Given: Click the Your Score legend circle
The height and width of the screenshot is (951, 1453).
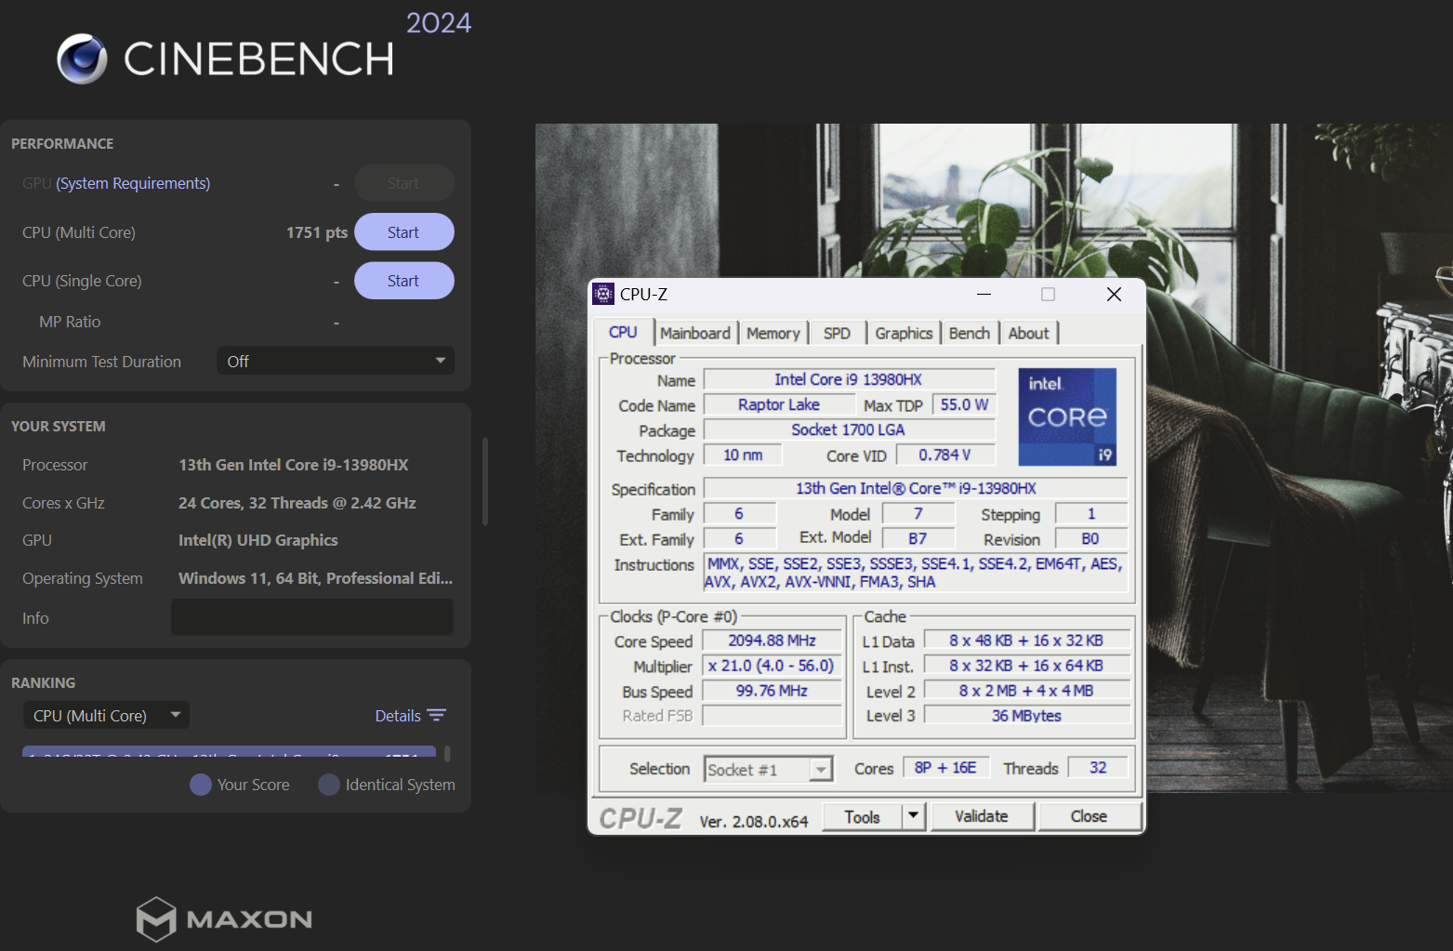Looking at the screenshot, I should [x=200, y=785].
